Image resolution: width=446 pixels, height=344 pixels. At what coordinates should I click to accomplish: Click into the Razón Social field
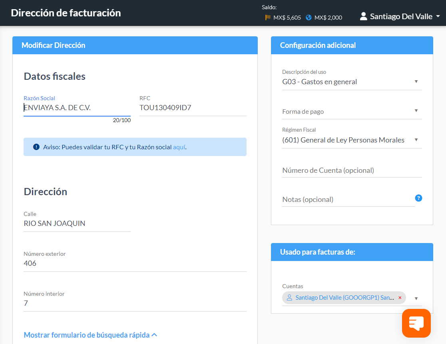pyautogui.click(x=77, y=108)
